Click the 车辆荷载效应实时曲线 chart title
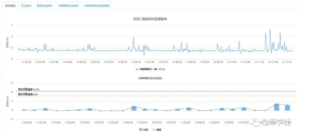The height and width of the screenshot is (132, 313). tap(150, 78)
